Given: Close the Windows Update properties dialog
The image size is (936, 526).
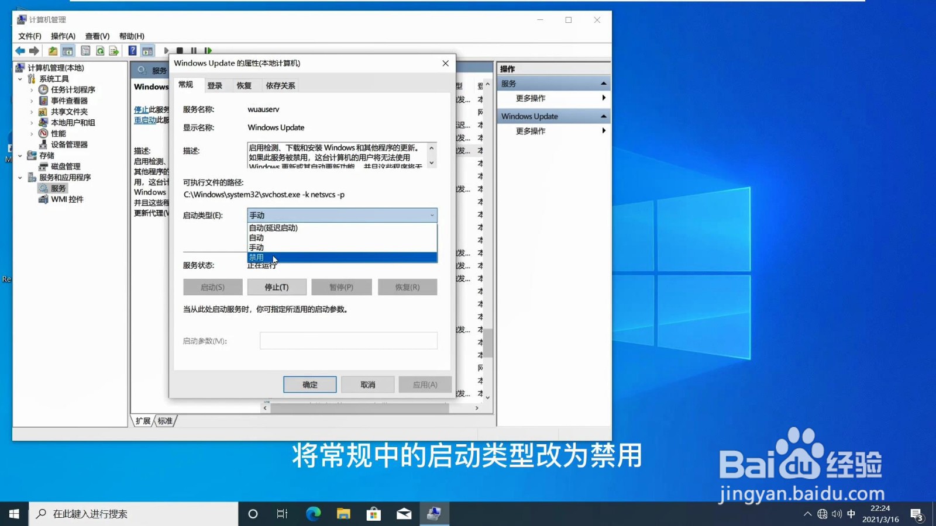Looking at the screenshot, I should point(446,63).
